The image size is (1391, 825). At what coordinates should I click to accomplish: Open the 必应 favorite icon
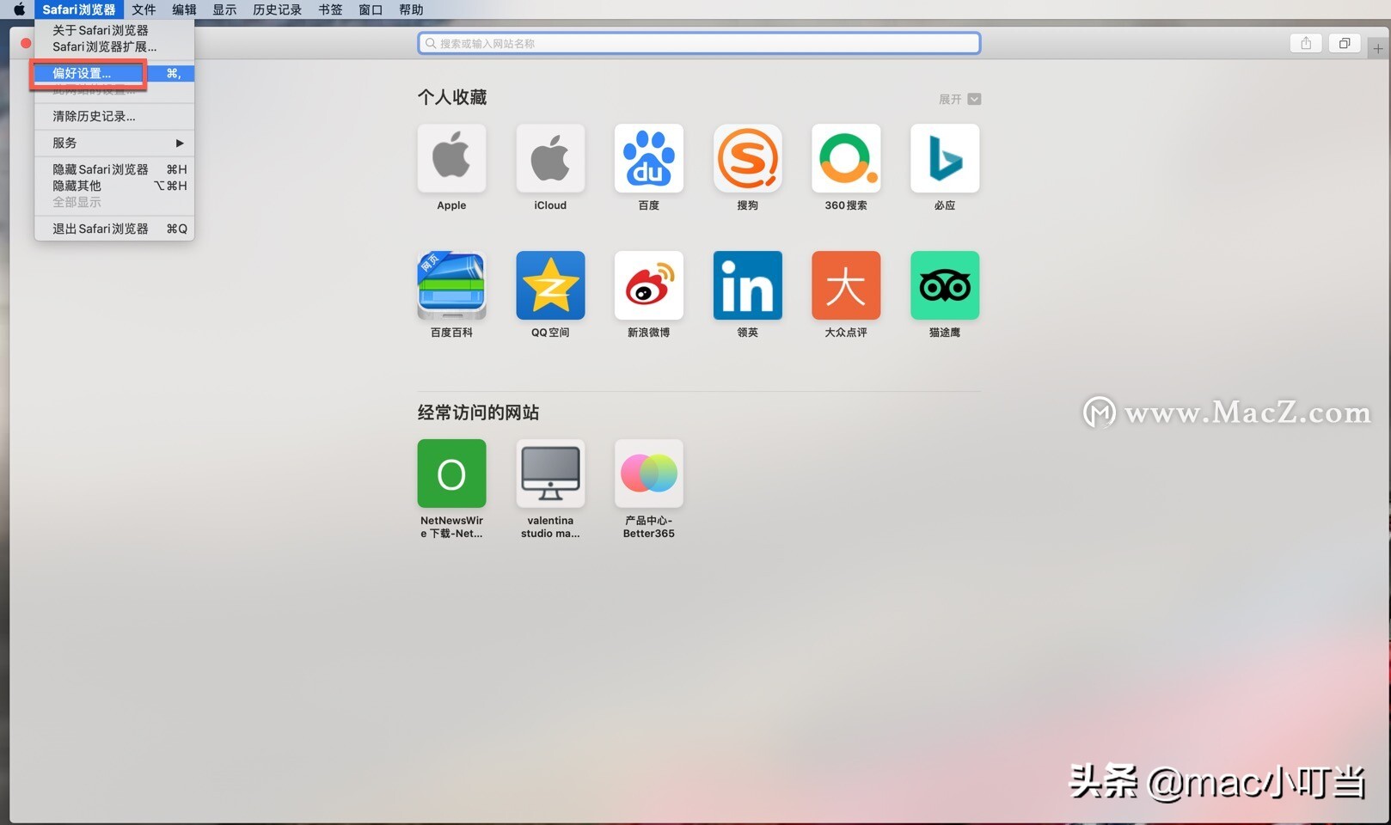(x=944, y=158)
